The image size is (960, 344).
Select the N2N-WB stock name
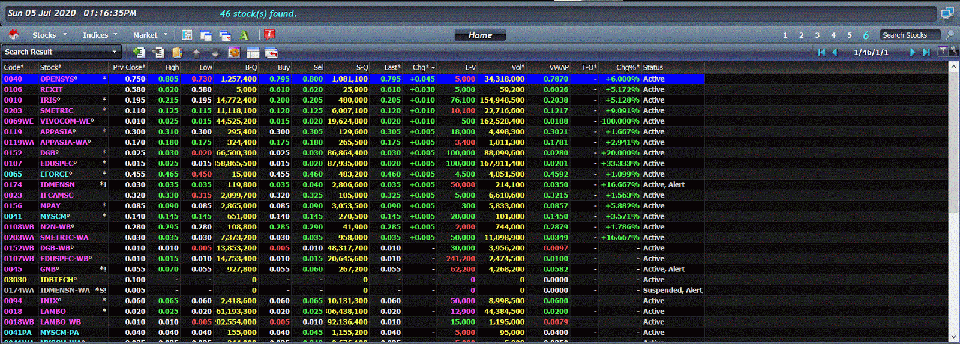coord(57,227)
